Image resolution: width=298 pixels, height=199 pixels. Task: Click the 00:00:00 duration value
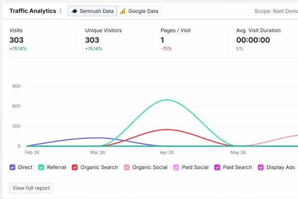[x=253, y=40]
